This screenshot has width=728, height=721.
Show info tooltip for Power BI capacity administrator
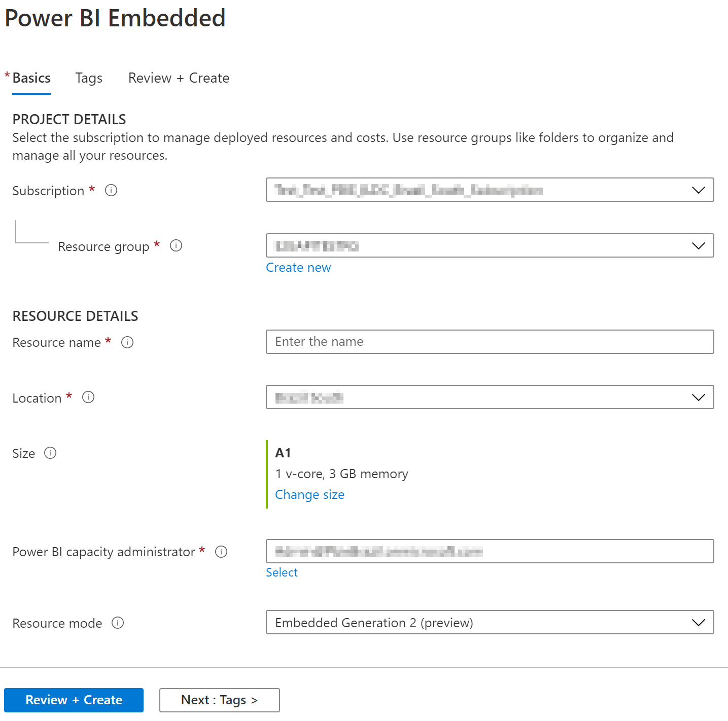[221, 552]
